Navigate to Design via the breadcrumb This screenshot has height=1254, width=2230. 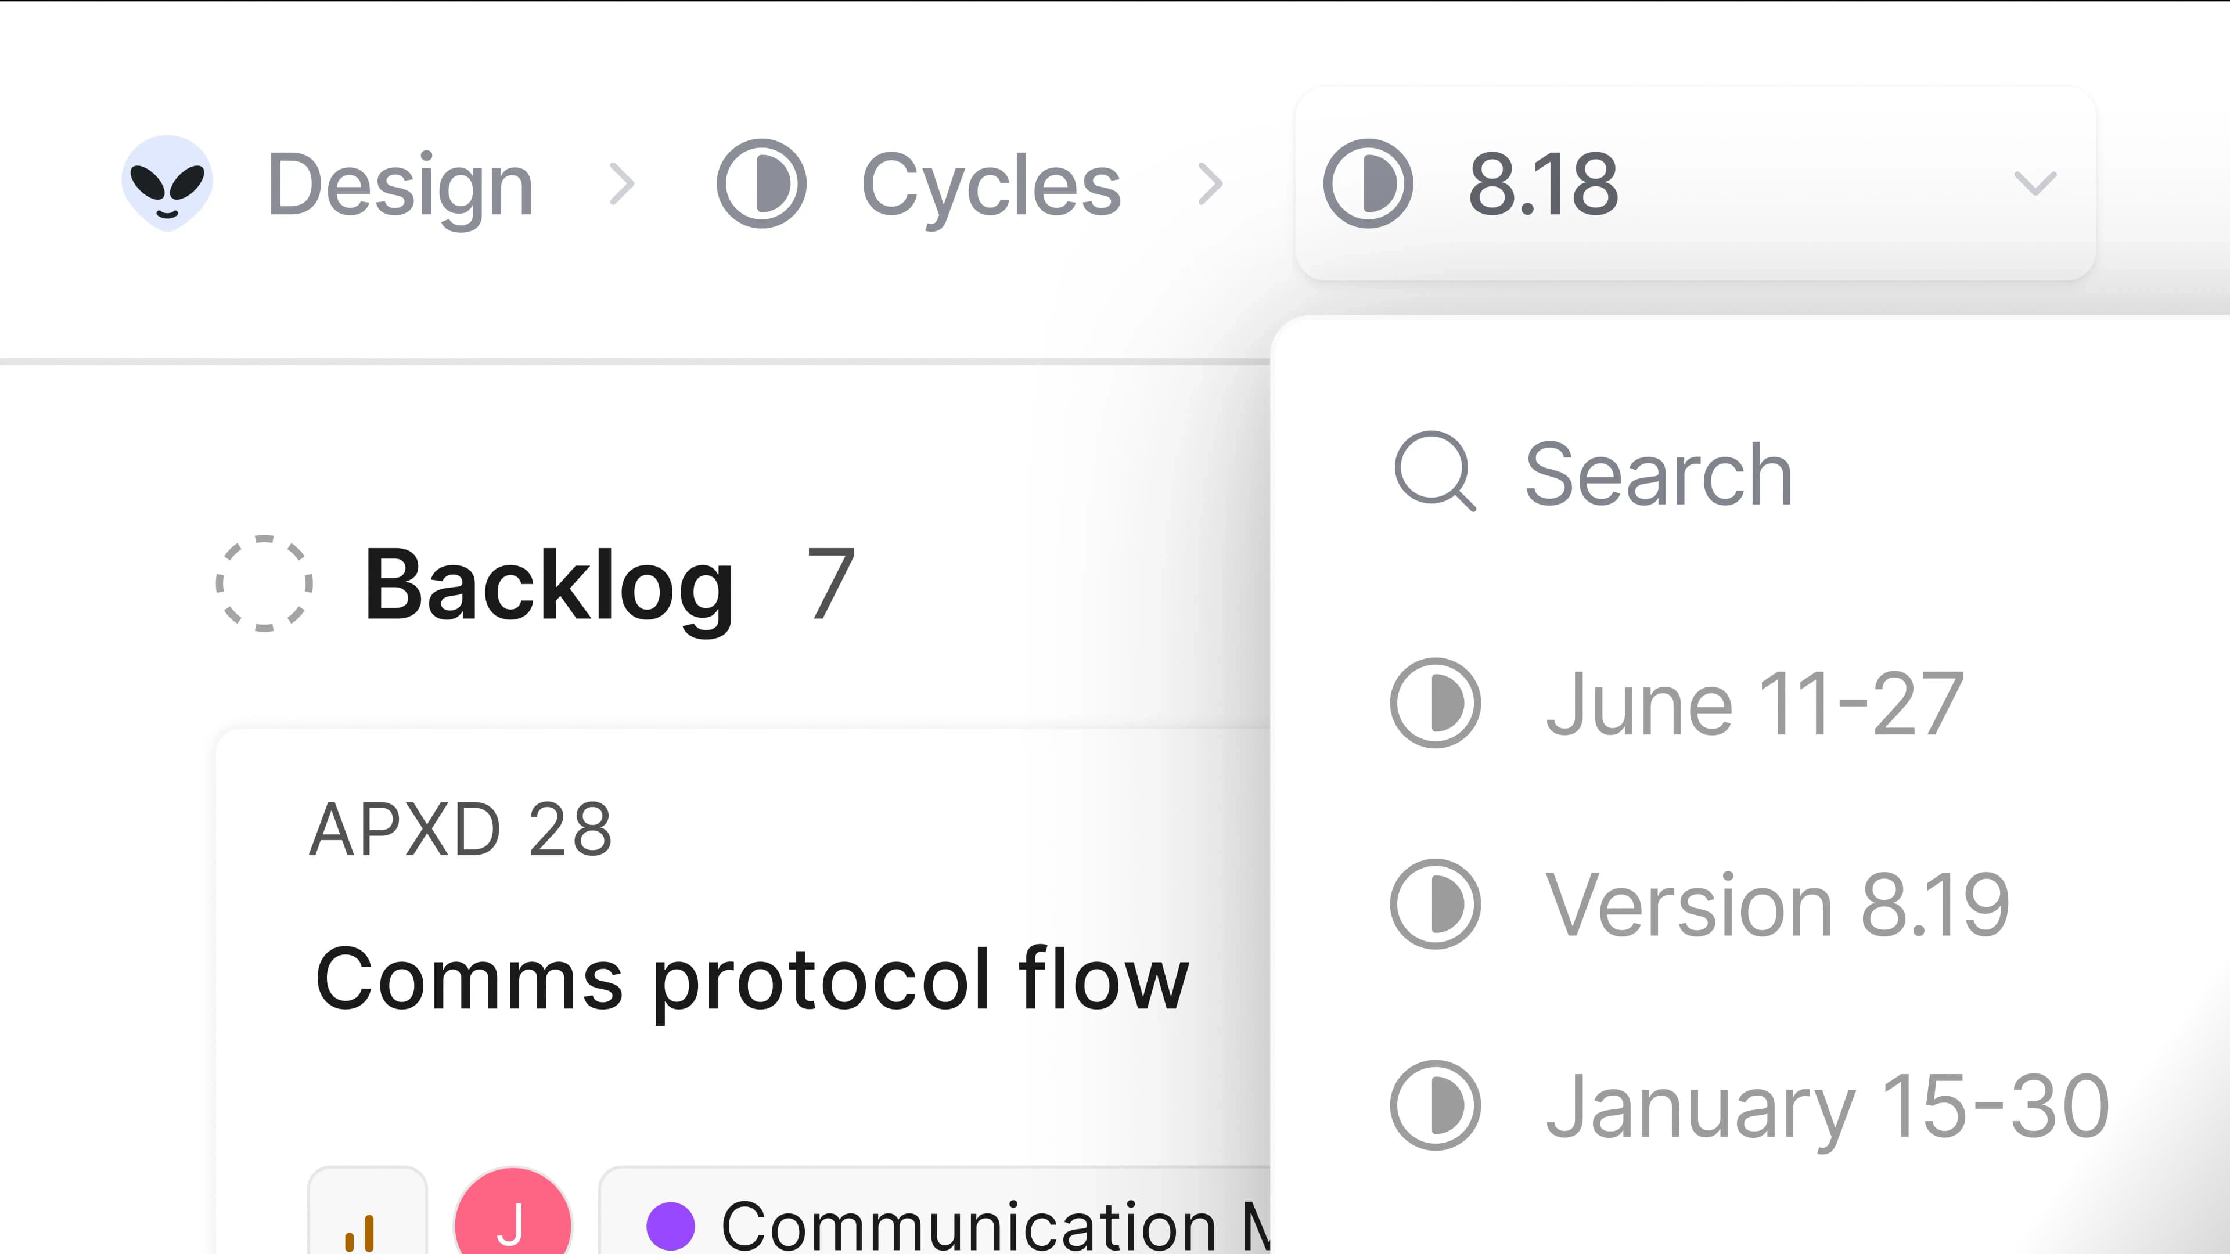tap(398, 183)
